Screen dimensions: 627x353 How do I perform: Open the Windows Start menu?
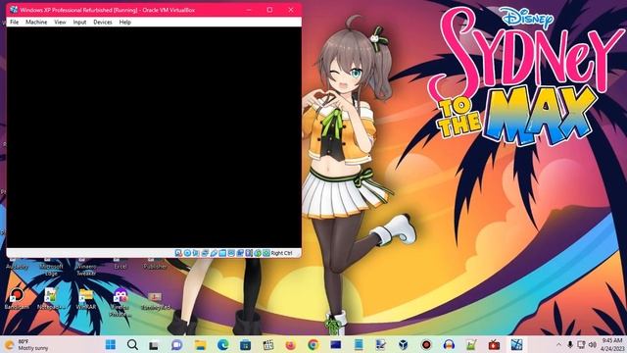[111, 344]
